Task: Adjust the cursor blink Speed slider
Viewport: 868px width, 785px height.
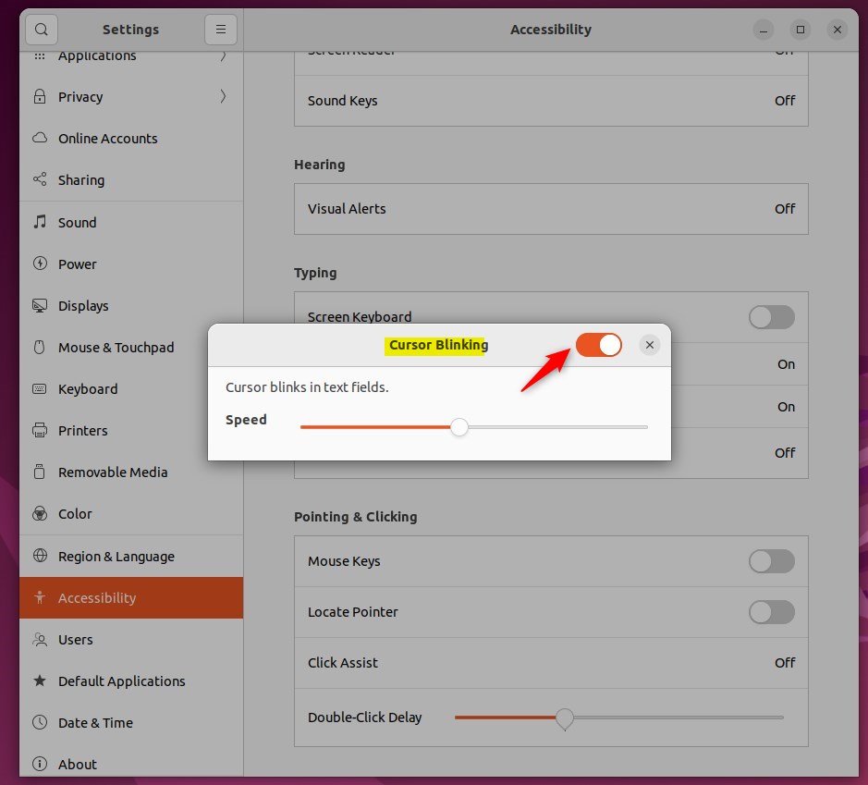Action: pyautogui.click(x=459, y=427)
